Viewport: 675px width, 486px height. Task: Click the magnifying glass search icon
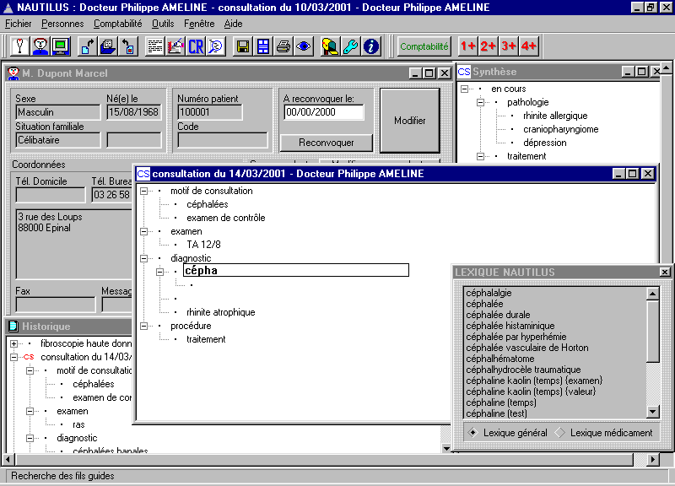216,46
